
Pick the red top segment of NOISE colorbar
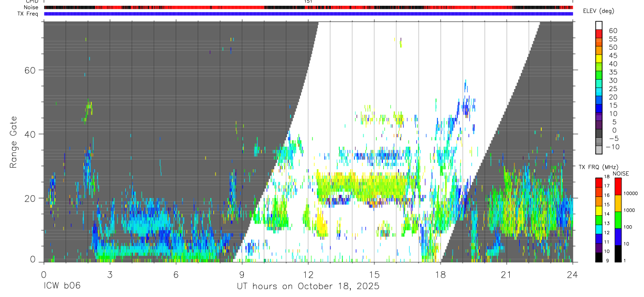tap(618, 186)
